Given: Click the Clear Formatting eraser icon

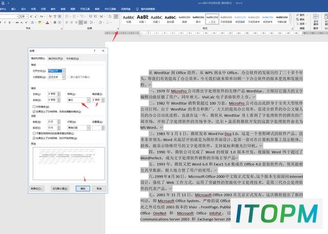Looking at the screenshot, I should coord(50,16).
